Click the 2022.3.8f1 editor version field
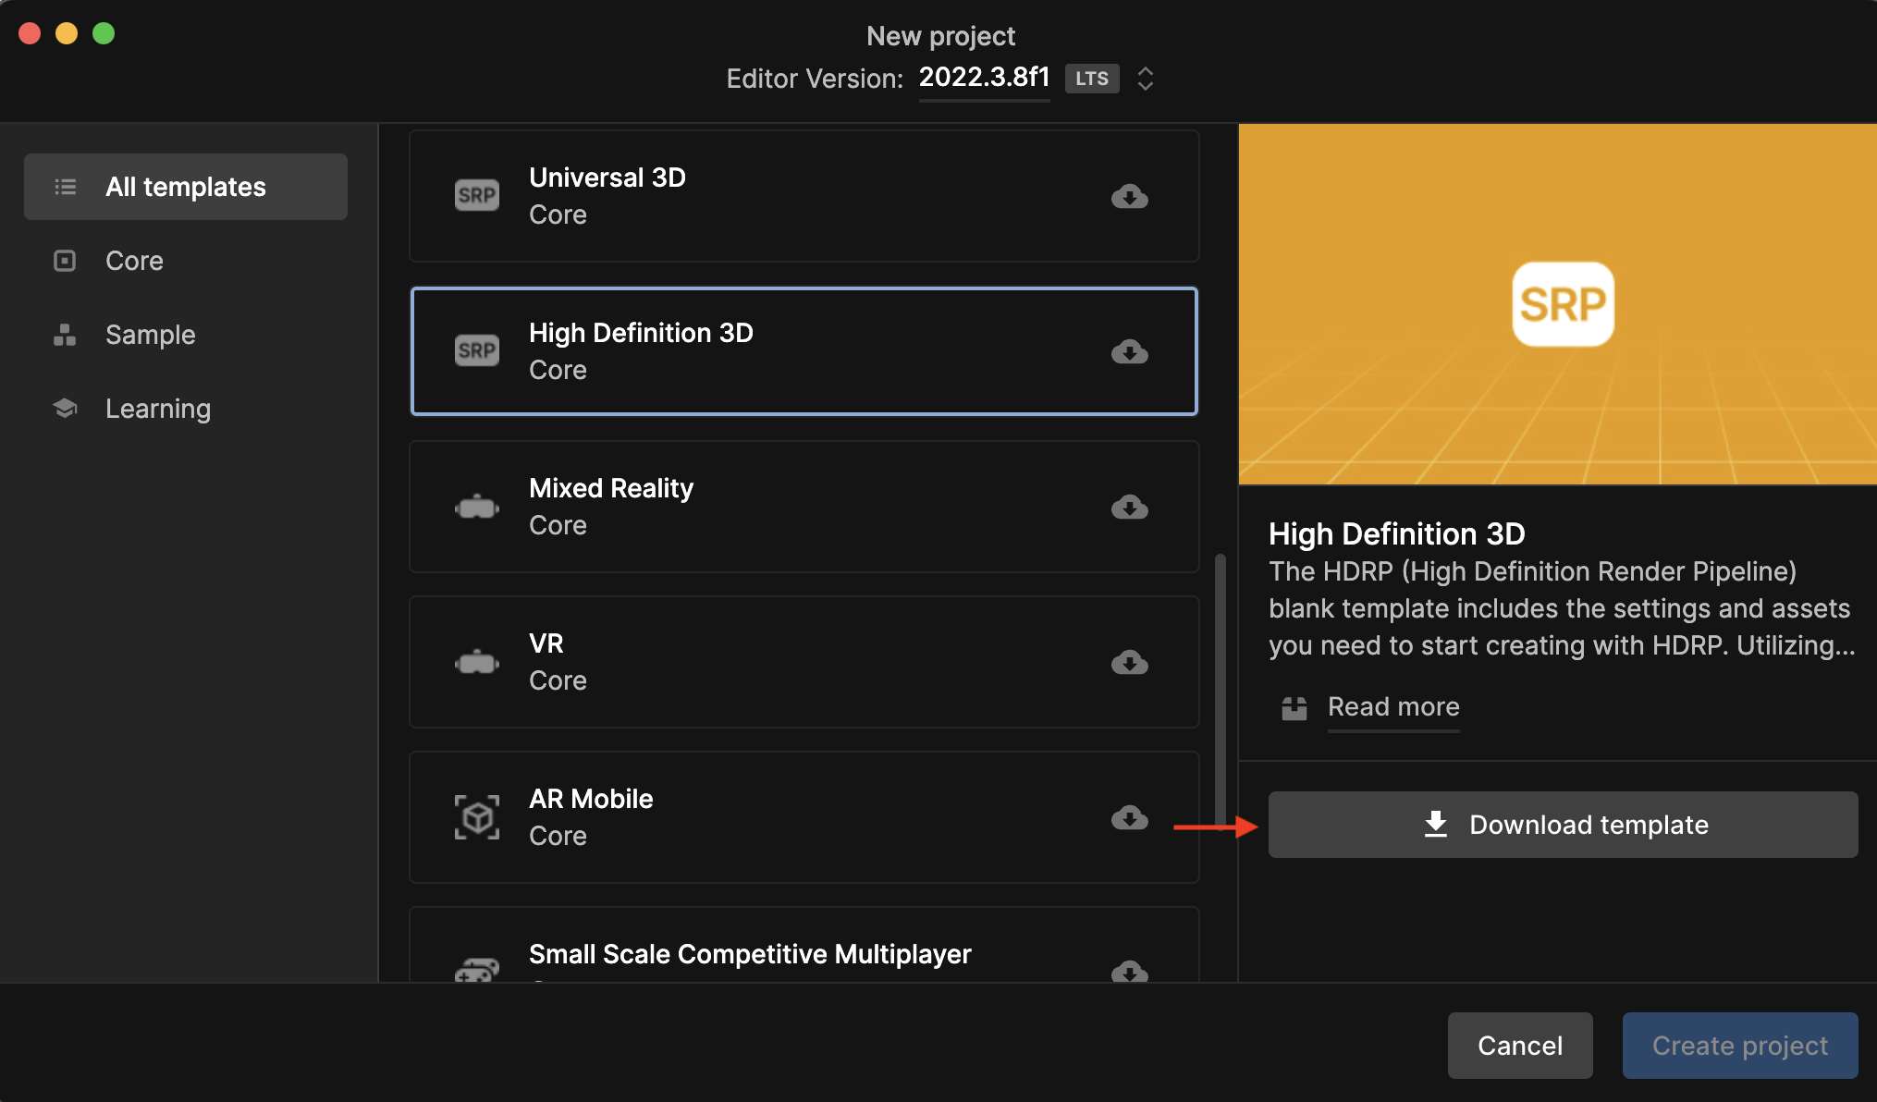Viewport: 1877px width, 1102px height. (x=984, y=78)
